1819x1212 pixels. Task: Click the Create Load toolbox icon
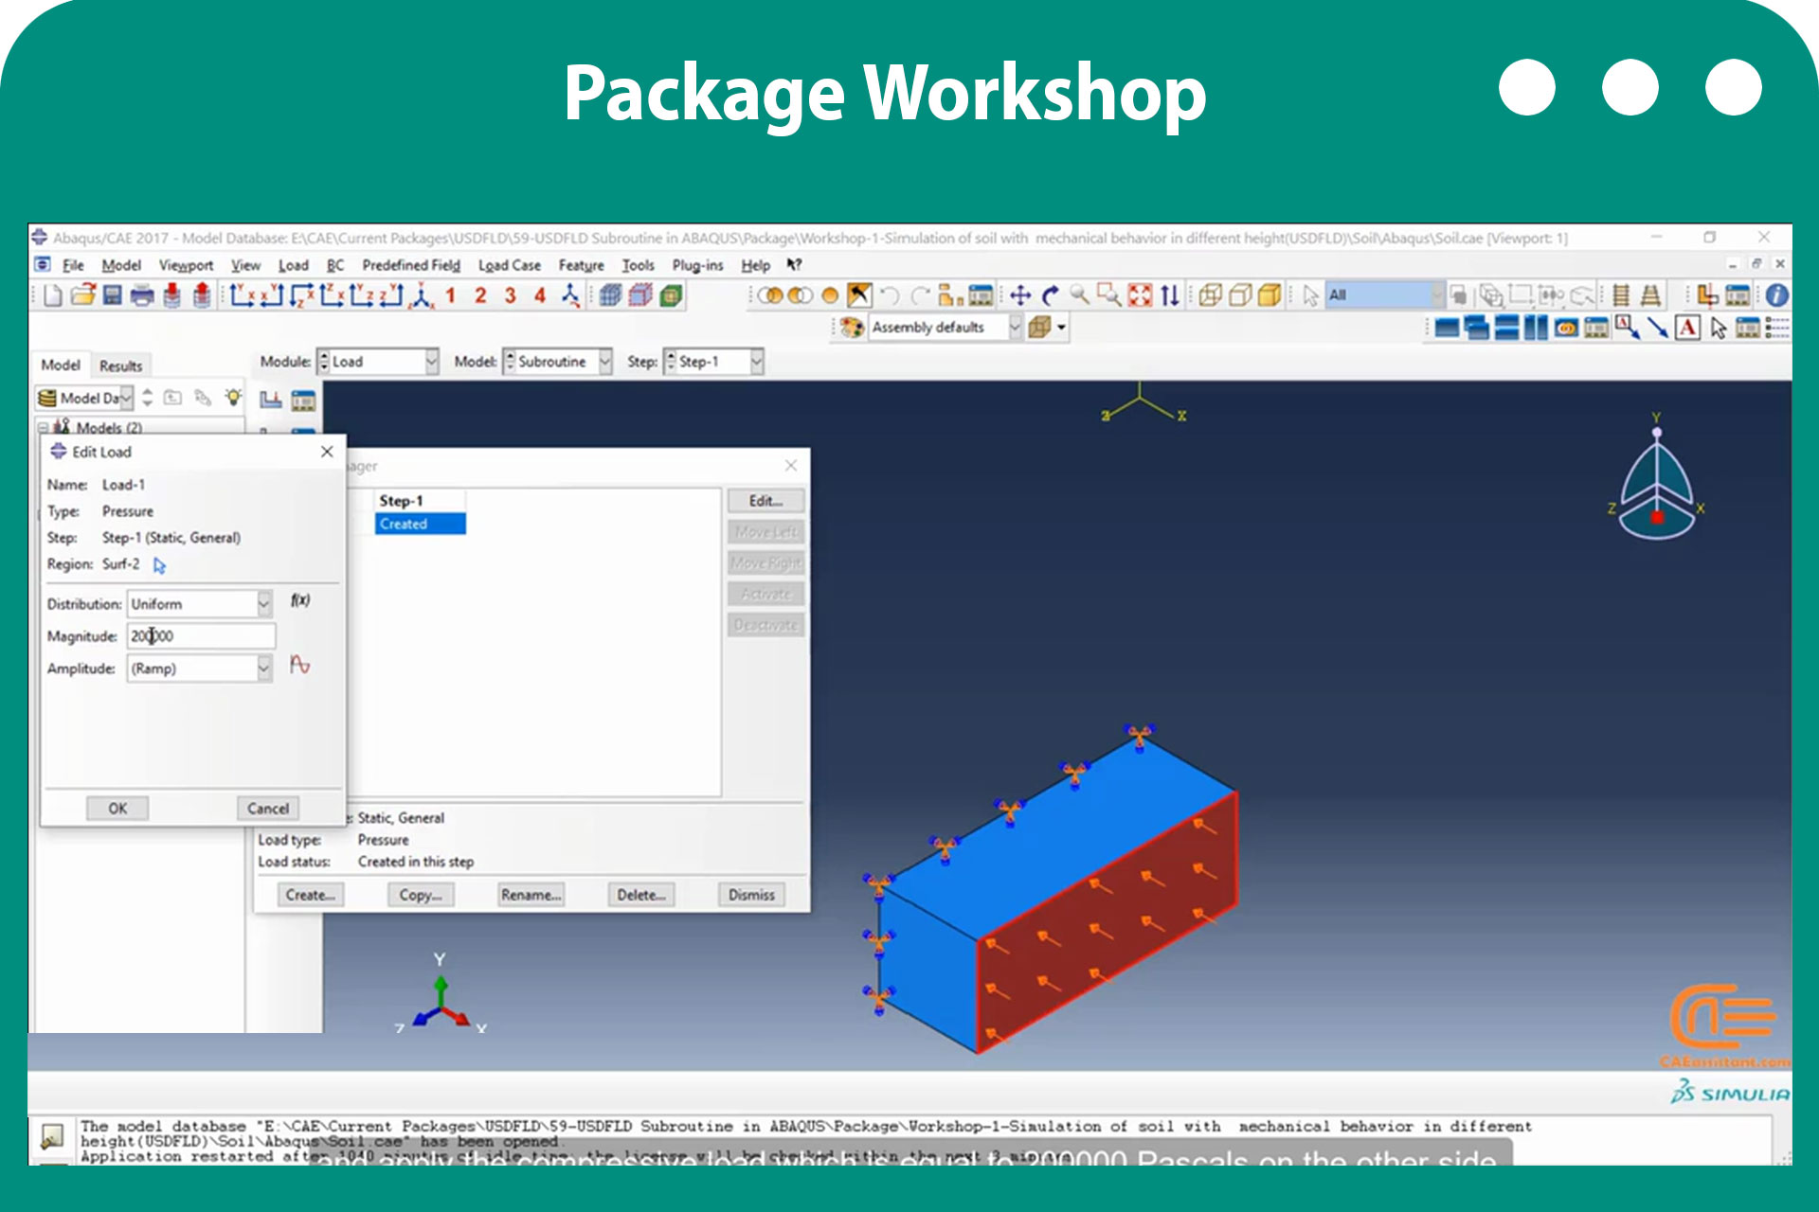click(271, 401)
